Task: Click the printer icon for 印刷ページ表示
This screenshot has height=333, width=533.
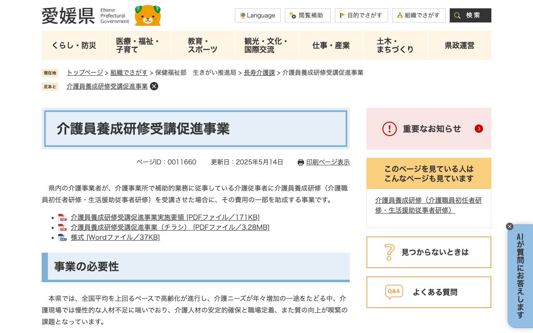Action: click(301, 162)
